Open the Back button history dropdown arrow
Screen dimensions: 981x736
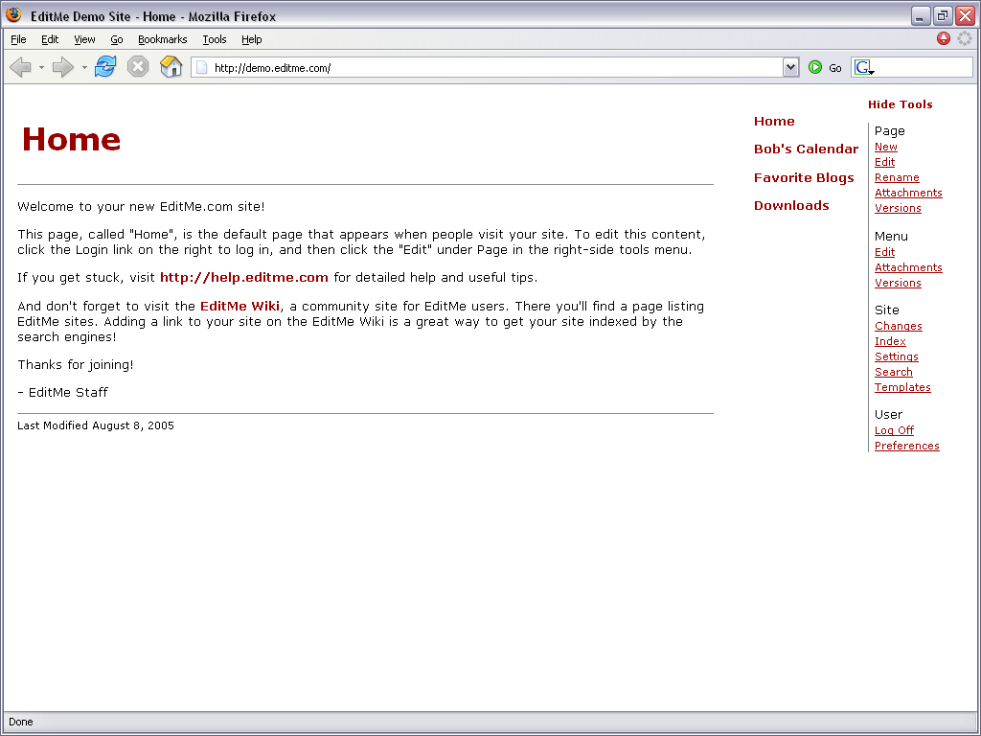coord(41,67)
